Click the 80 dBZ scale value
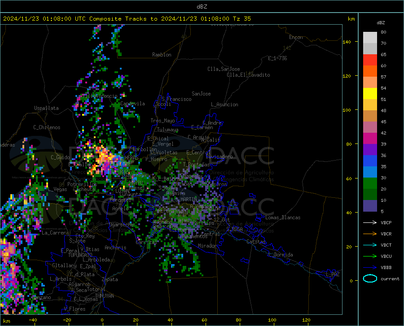The height and width of the screenshot is (326, 404). point(383,32)
